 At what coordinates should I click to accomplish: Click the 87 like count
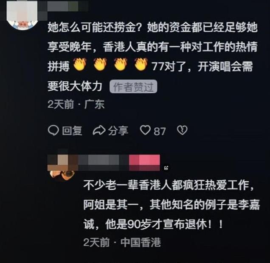[x=160, y=131]
